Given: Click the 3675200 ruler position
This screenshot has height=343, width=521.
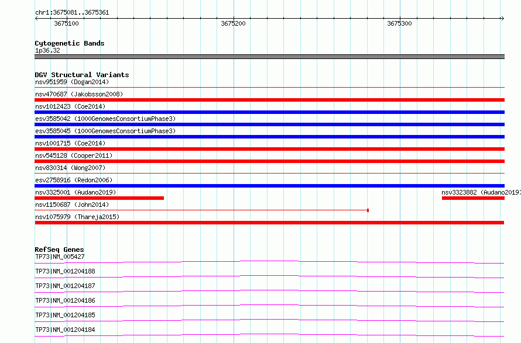Looking at the screenshot, I should (x=233, y=23).
